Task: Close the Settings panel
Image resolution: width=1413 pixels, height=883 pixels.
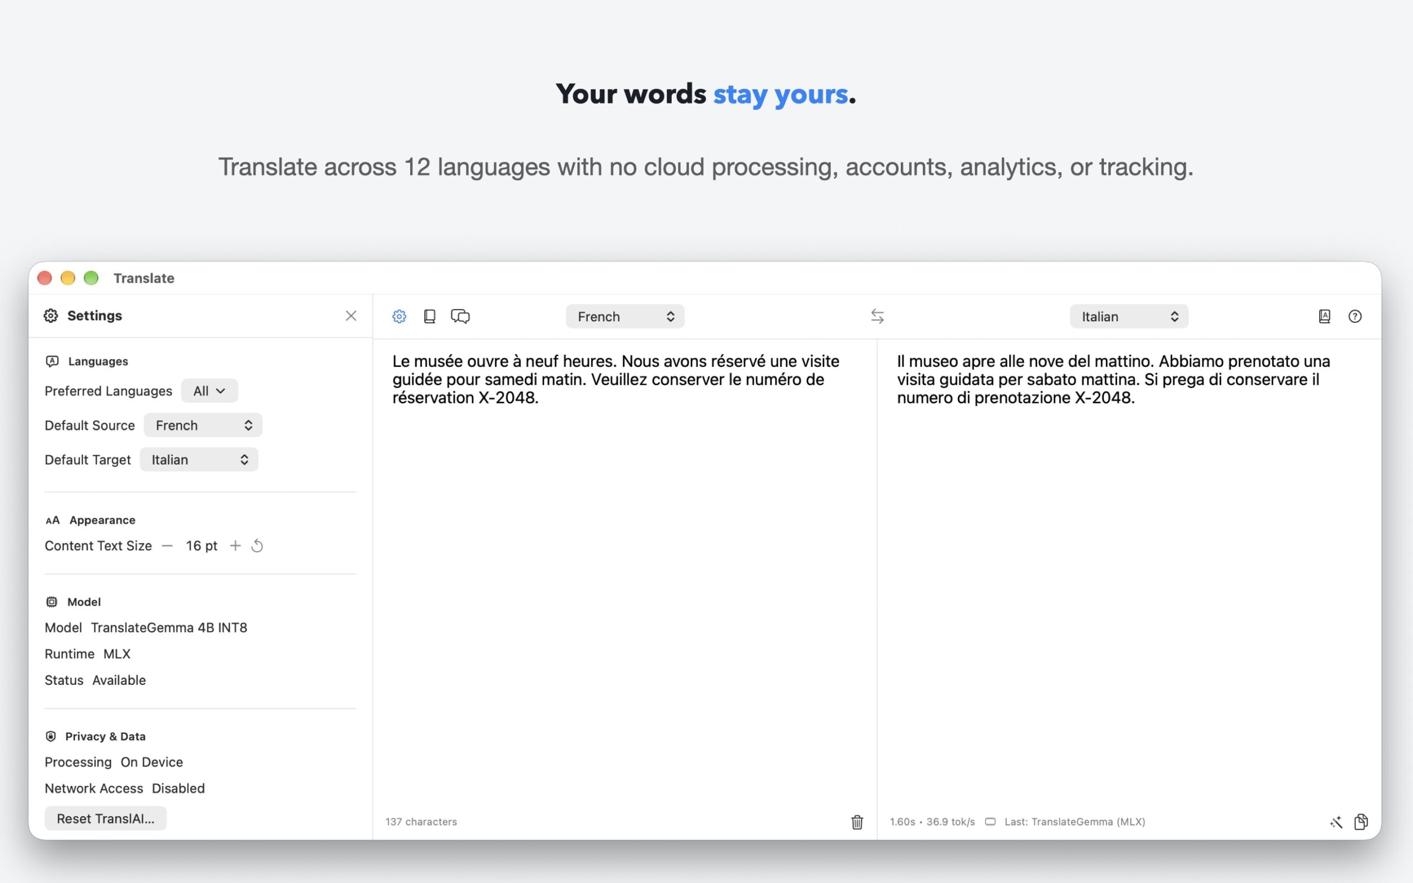Action: 351,315
